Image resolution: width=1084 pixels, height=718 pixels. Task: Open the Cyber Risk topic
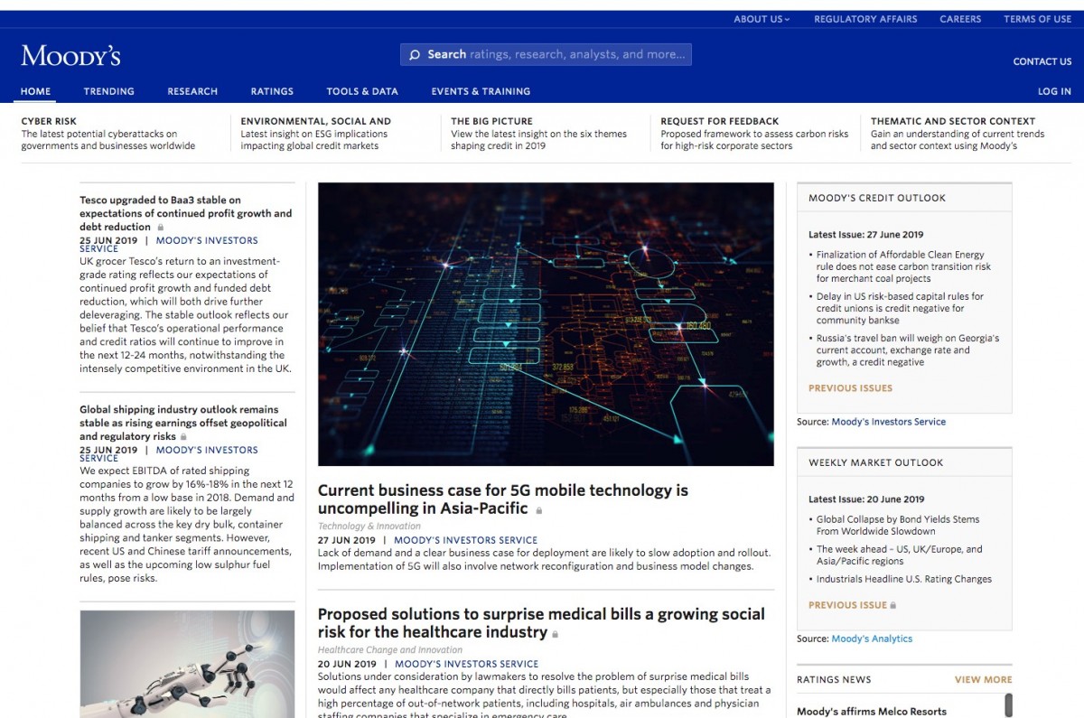49,121
